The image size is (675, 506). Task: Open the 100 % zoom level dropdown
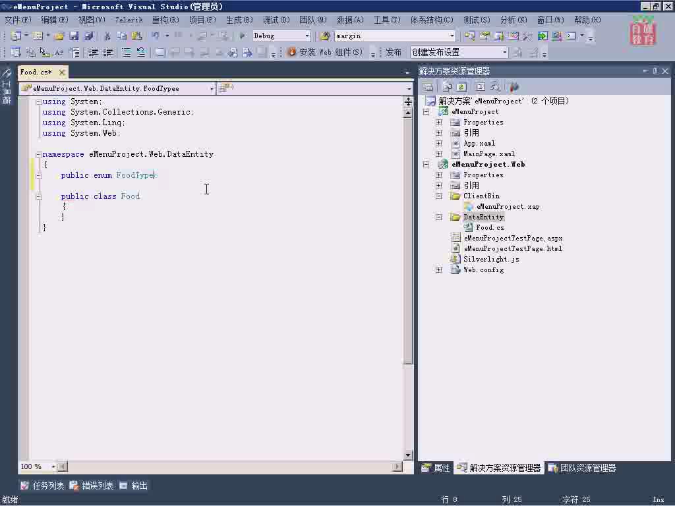pyautogui.click(x=53, y=467)
